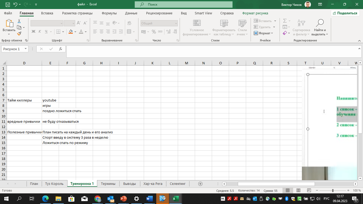Viewport: 363px width, 204px height.
Task: Open the Селектинг sheet tab
Action: coord(178,184)
